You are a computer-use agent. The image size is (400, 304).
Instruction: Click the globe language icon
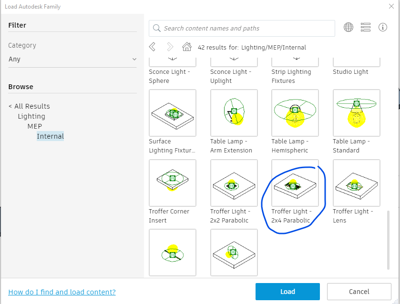coord(348,27)
